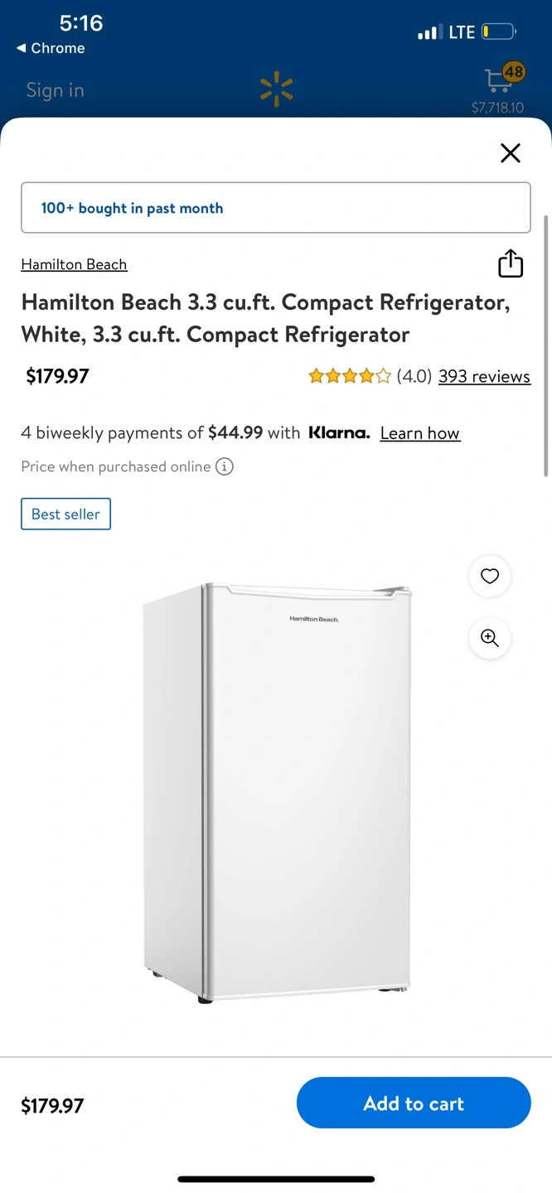Add refrigerator to favorites with heart icon
Screen dimensions: 552x1193
click(490, 576)
